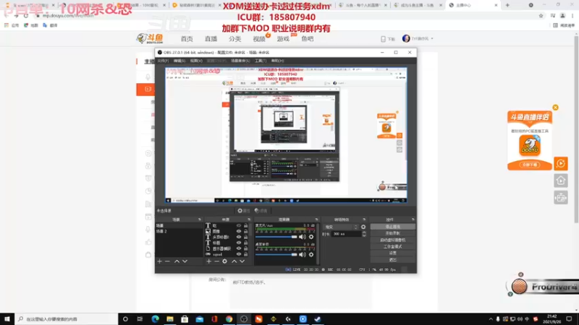Pop out the Audio Mixer dock panel
This screenshot has width=579, height=325.
click(x=316, y=220)
